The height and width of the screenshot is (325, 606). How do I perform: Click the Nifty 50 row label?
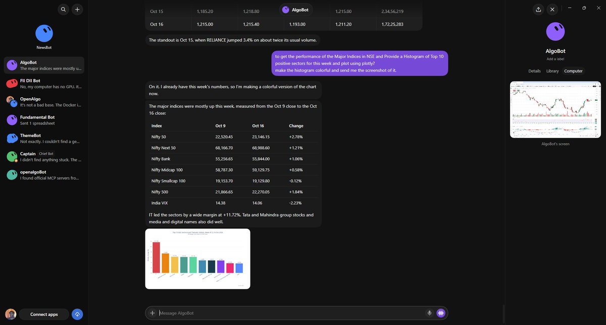pyautogui.click(x=160, y=137)
